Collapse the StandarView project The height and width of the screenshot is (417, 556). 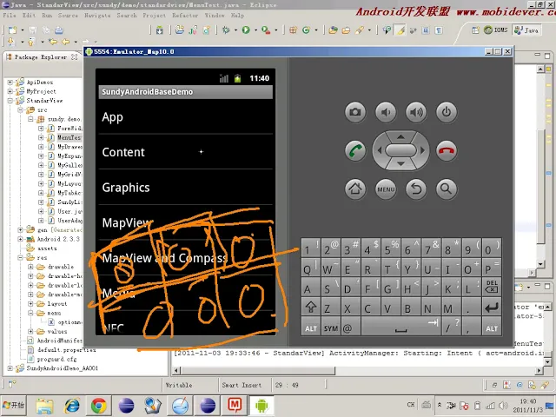coord(10,101)
